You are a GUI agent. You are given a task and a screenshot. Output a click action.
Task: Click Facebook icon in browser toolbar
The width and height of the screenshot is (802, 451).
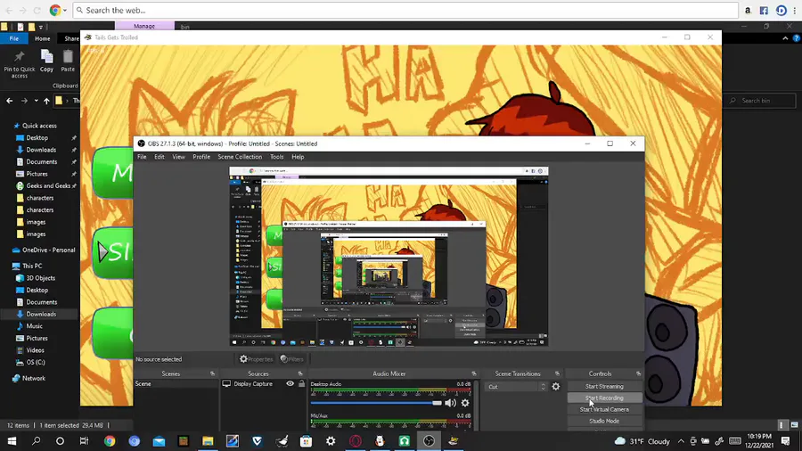764,10
